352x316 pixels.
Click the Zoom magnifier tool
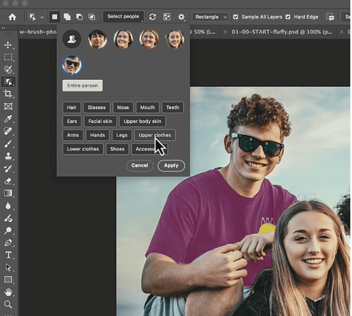tap(8, 305)
